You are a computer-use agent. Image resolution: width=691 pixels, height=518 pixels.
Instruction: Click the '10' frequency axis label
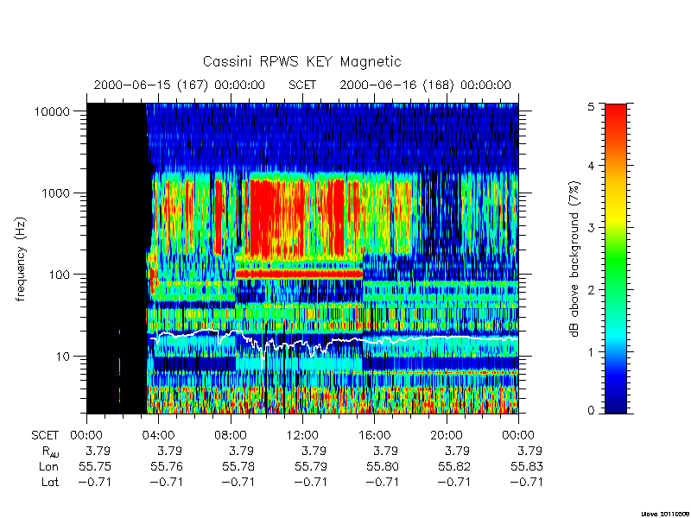[63, 356]
